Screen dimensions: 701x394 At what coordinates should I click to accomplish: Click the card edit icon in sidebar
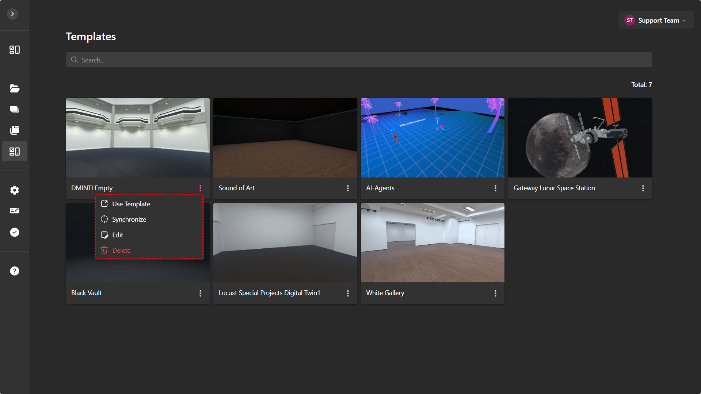(x=15, y=211)
